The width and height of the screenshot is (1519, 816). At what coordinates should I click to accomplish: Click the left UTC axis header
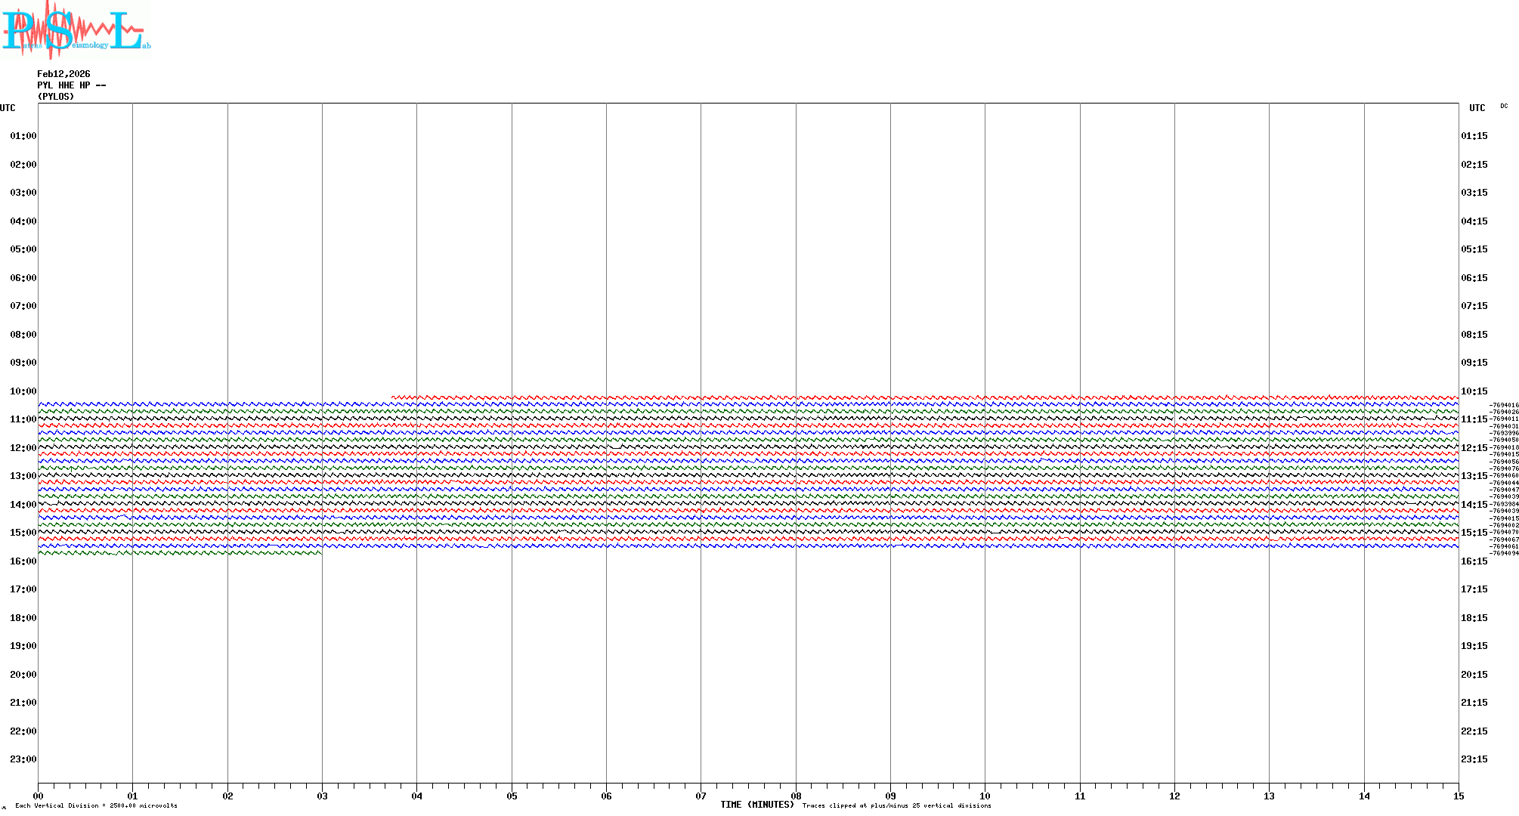pyautogui.click(x=8, y=108)
